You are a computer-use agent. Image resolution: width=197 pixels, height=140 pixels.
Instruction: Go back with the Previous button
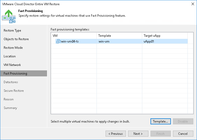116,133
